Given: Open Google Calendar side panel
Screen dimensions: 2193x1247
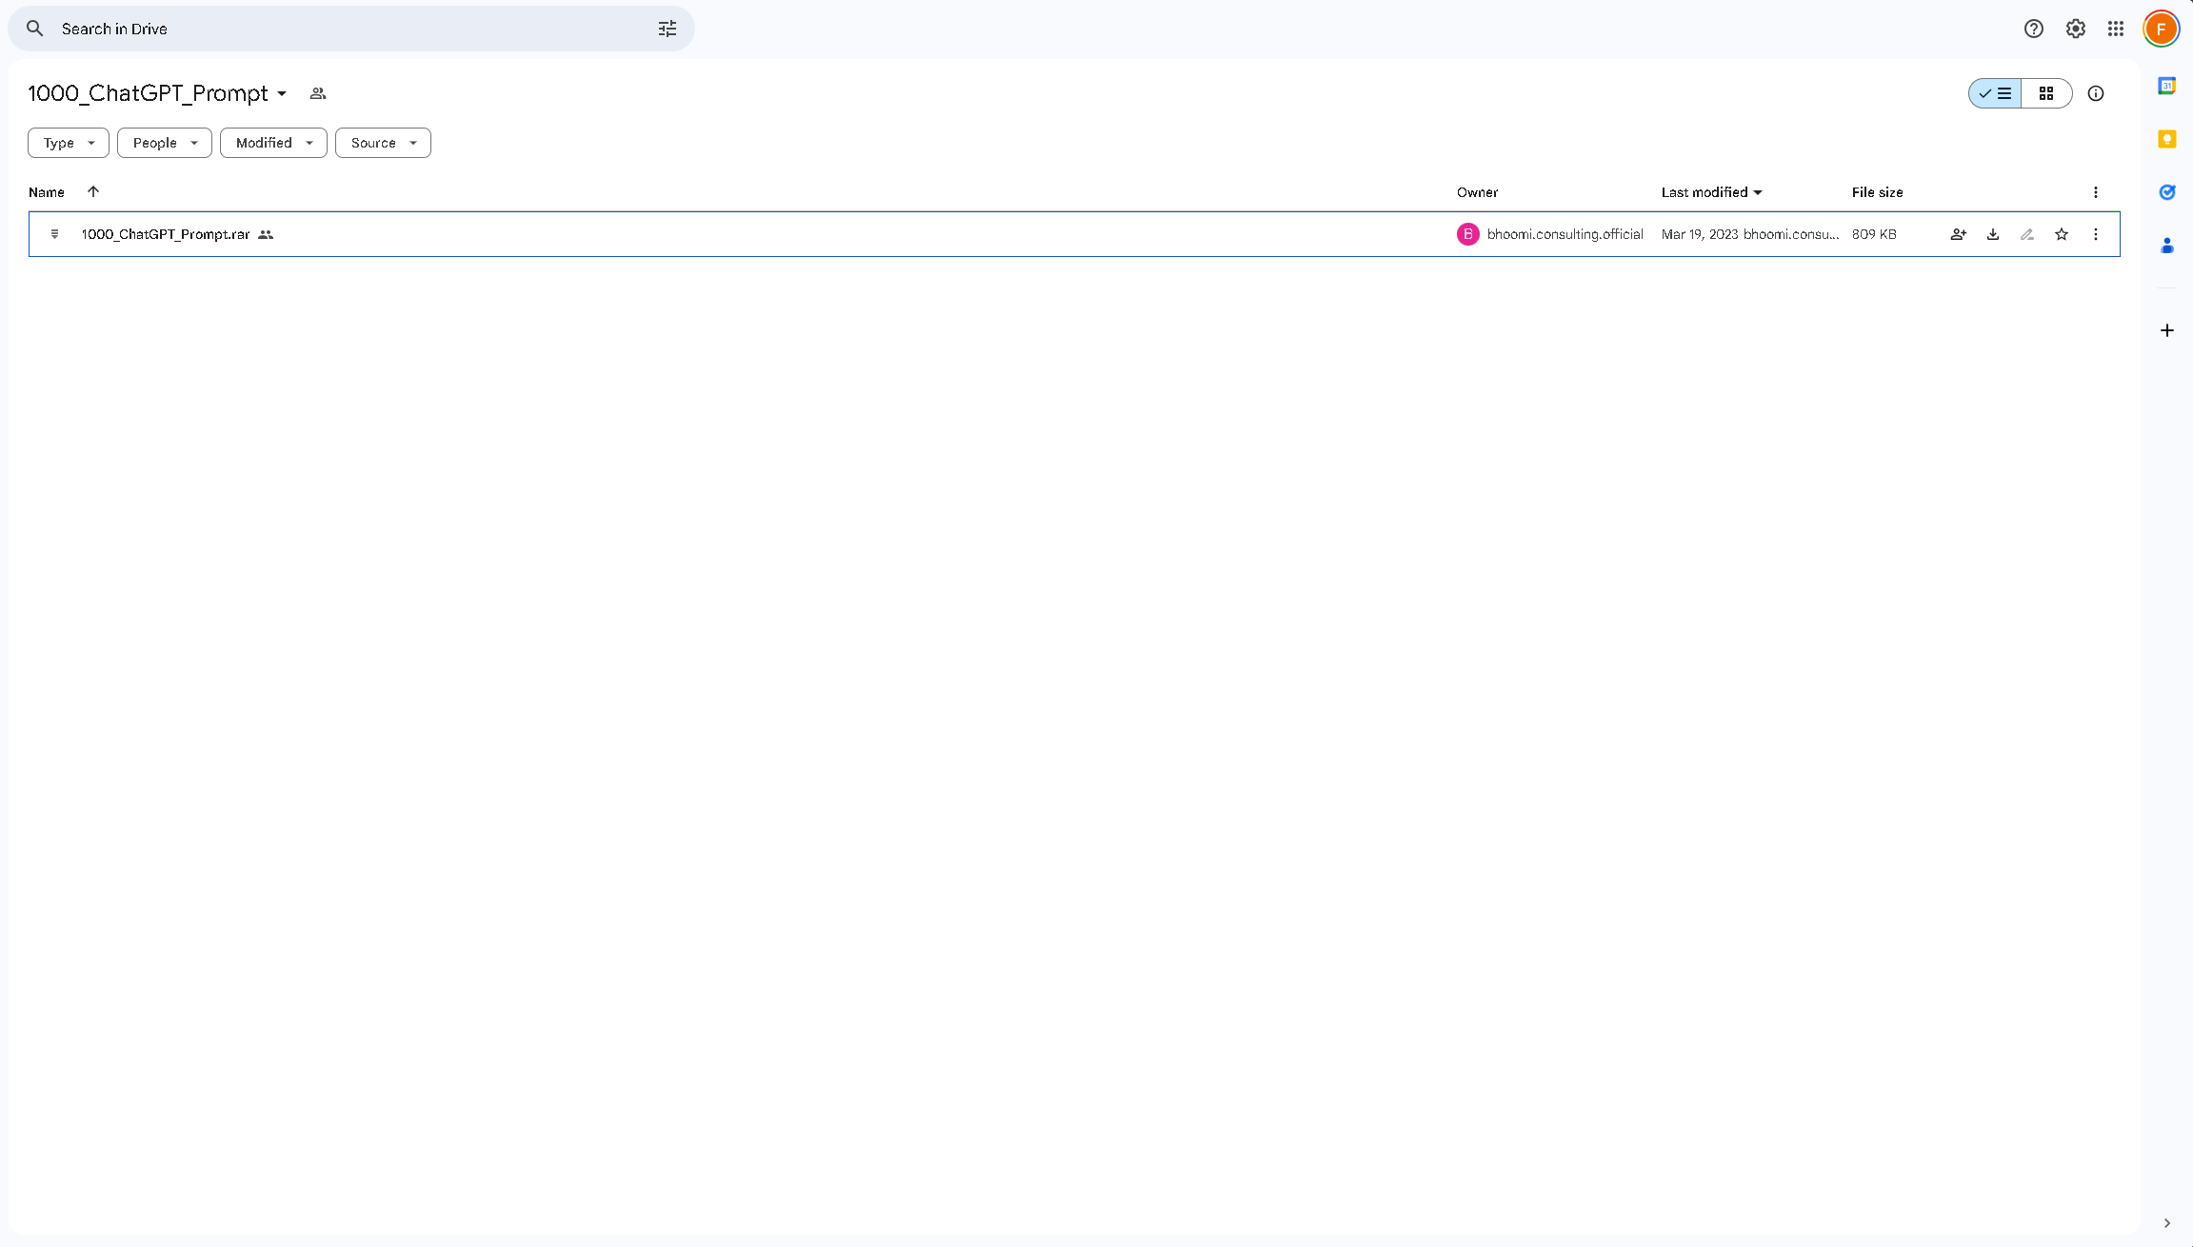Looking at the screenshot, I should (2167, 86).
